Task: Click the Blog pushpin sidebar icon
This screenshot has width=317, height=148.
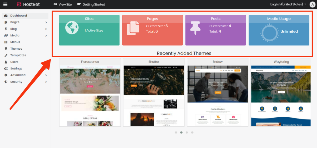Action: pos(6,29)
